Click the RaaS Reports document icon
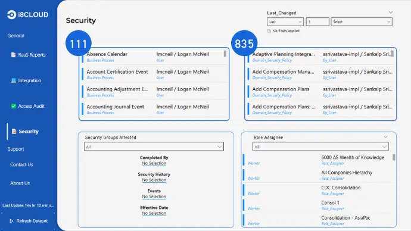The width and height of the screenshot is (411, 231). 13,55
